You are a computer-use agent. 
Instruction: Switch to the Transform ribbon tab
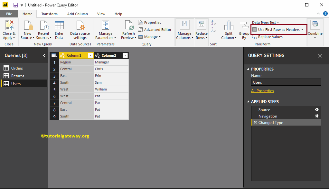pyautogui.click(x=49, y=14)
